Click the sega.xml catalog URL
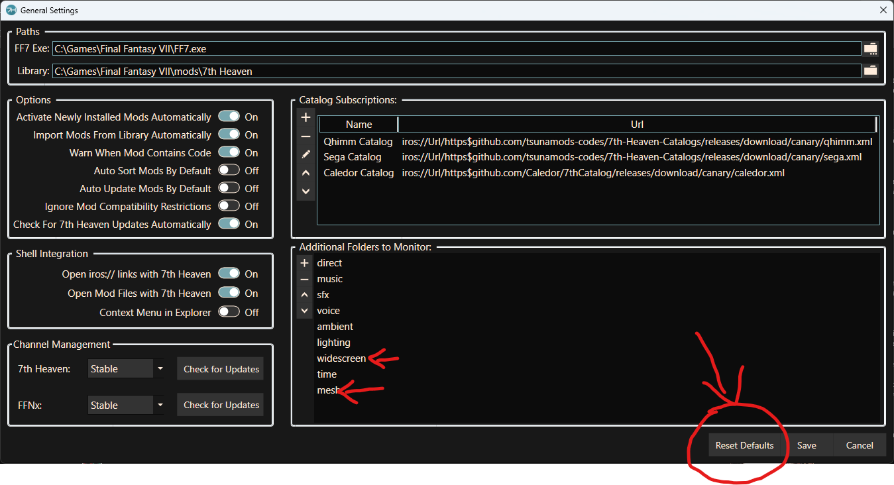Image resolution: width=894 pixels, height=485 pixels. [632, 157]
